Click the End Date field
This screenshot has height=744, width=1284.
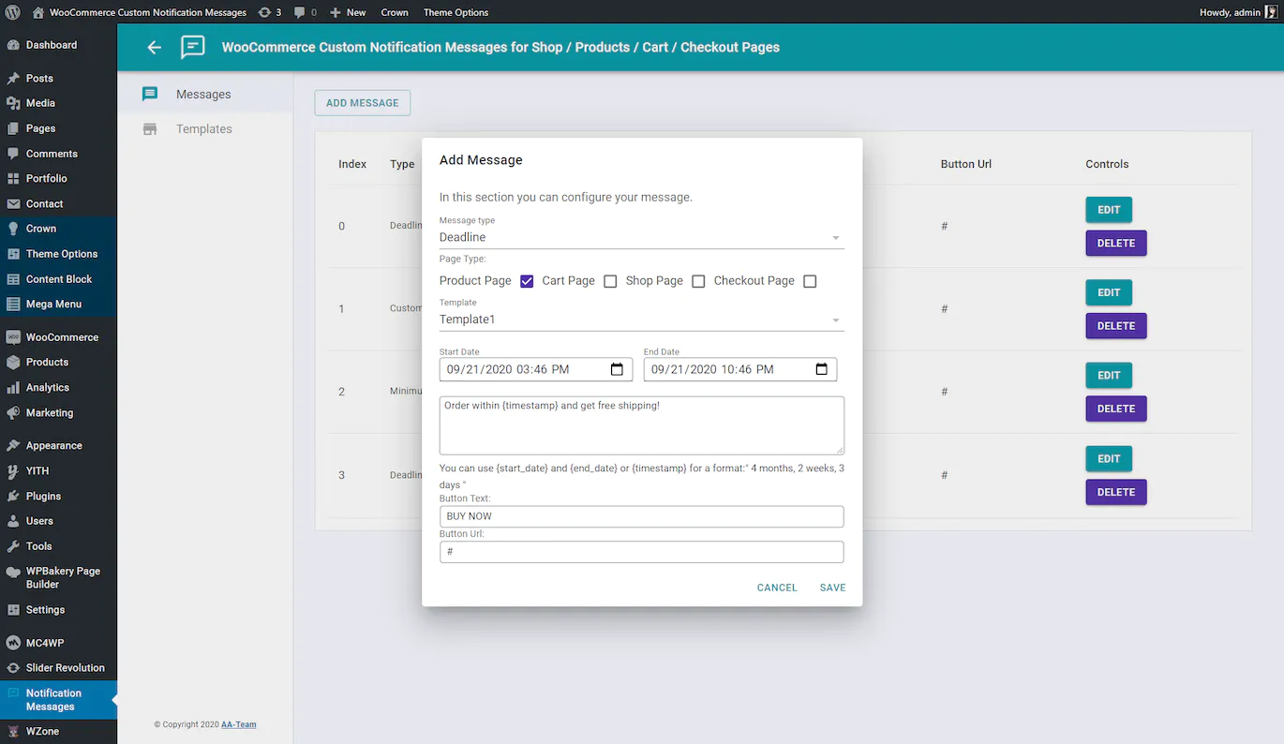740,369
